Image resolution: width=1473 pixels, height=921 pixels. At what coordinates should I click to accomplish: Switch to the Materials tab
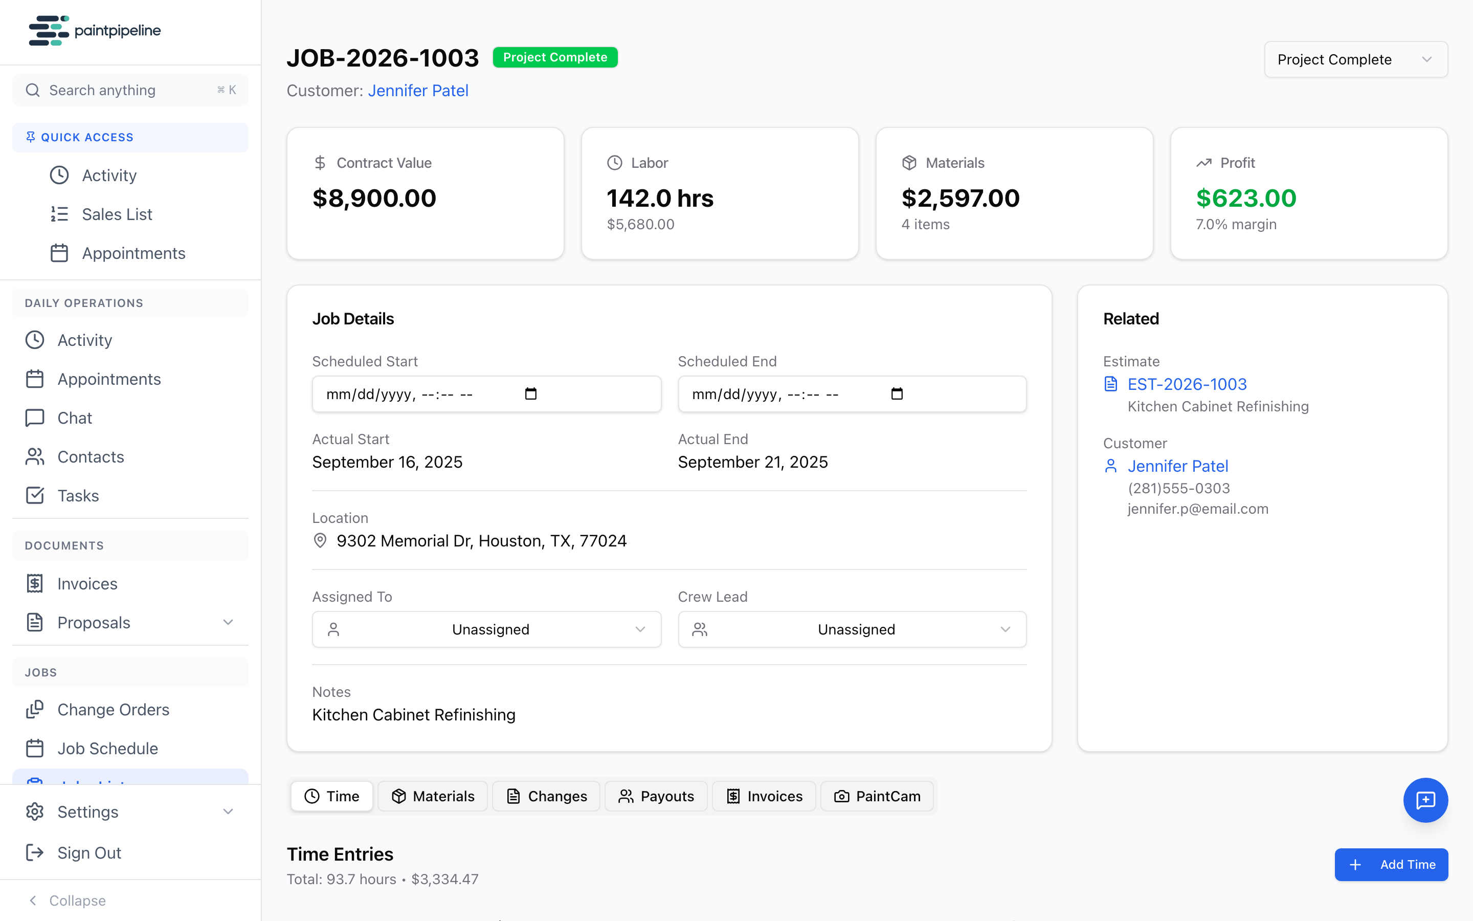432,796
